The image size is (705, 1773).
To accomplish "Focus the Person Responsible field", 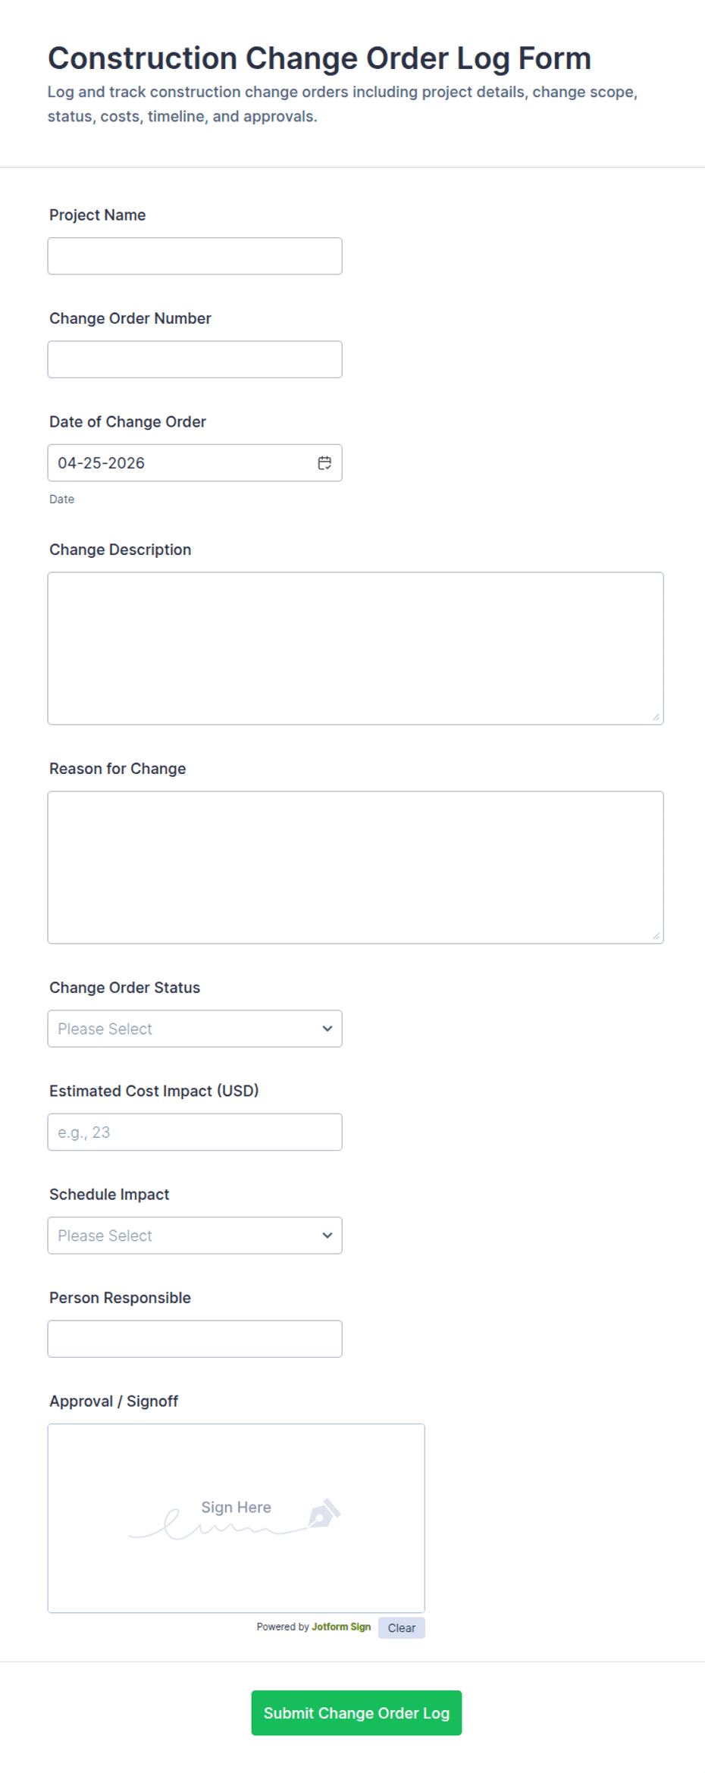I will (x=194, y=1339).
